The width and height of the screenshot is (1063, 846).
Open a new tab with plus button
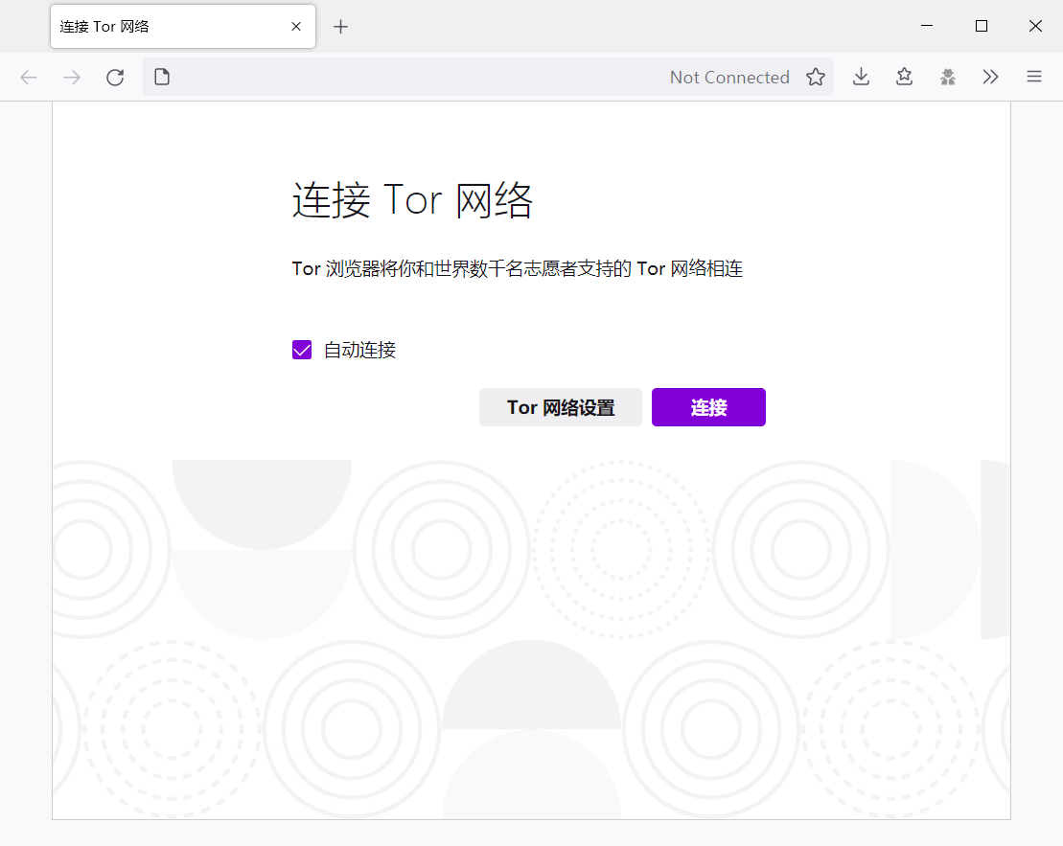point(341,27)
